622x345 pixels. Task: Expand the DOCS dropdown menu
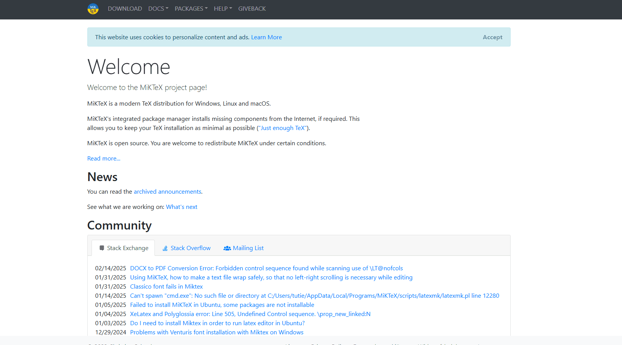158,9
